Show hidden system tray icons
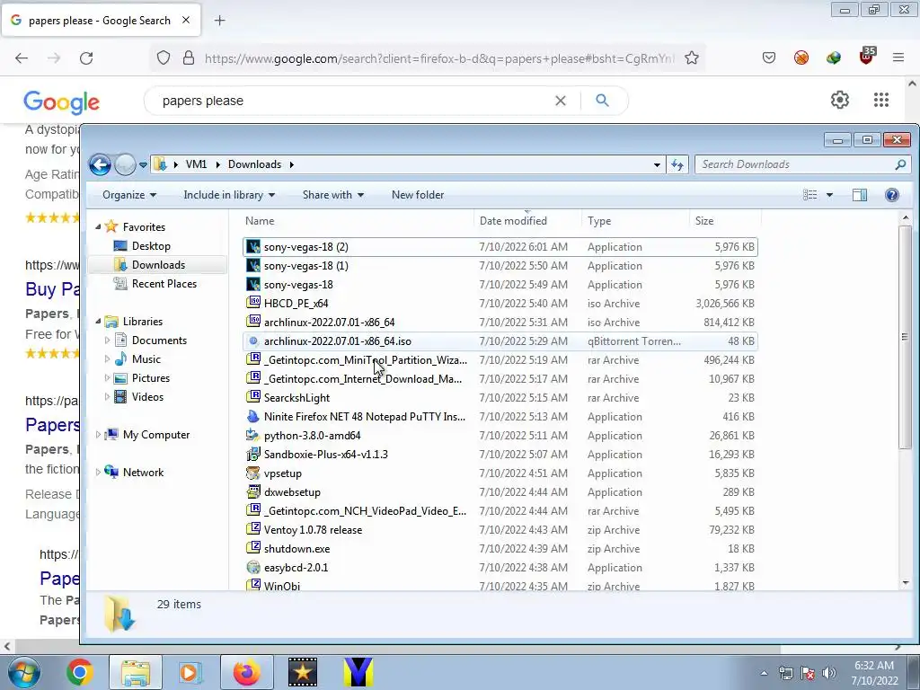 click(x=764, y=673)
